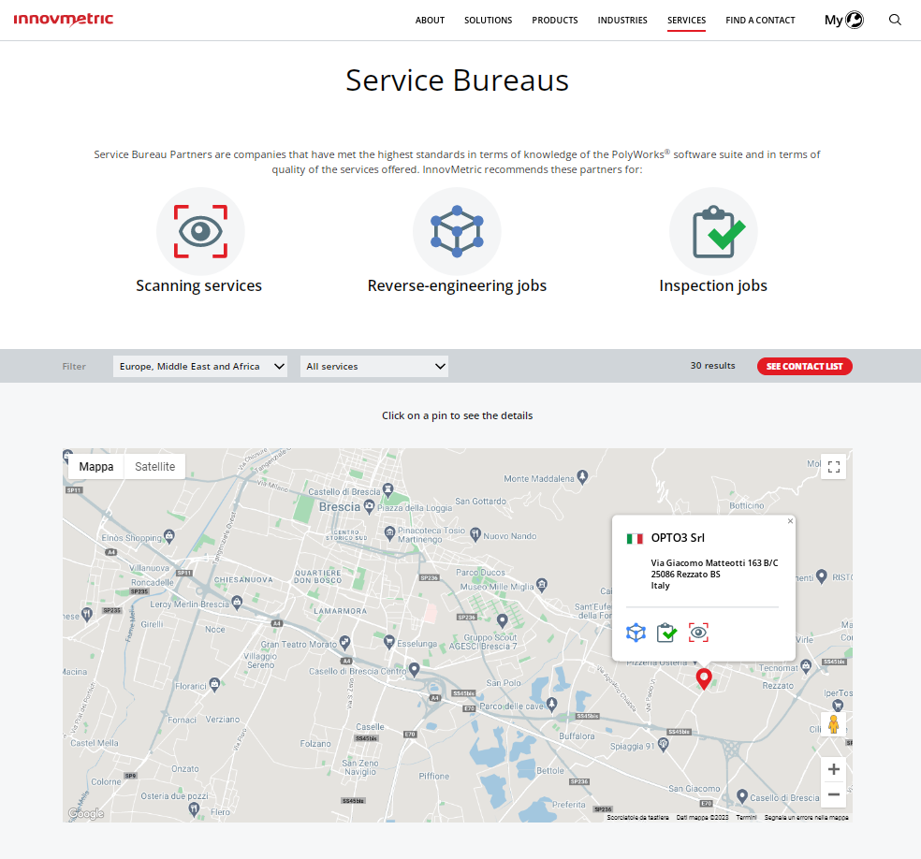Click the Spiaggia 91 map marker

(664, 745)
